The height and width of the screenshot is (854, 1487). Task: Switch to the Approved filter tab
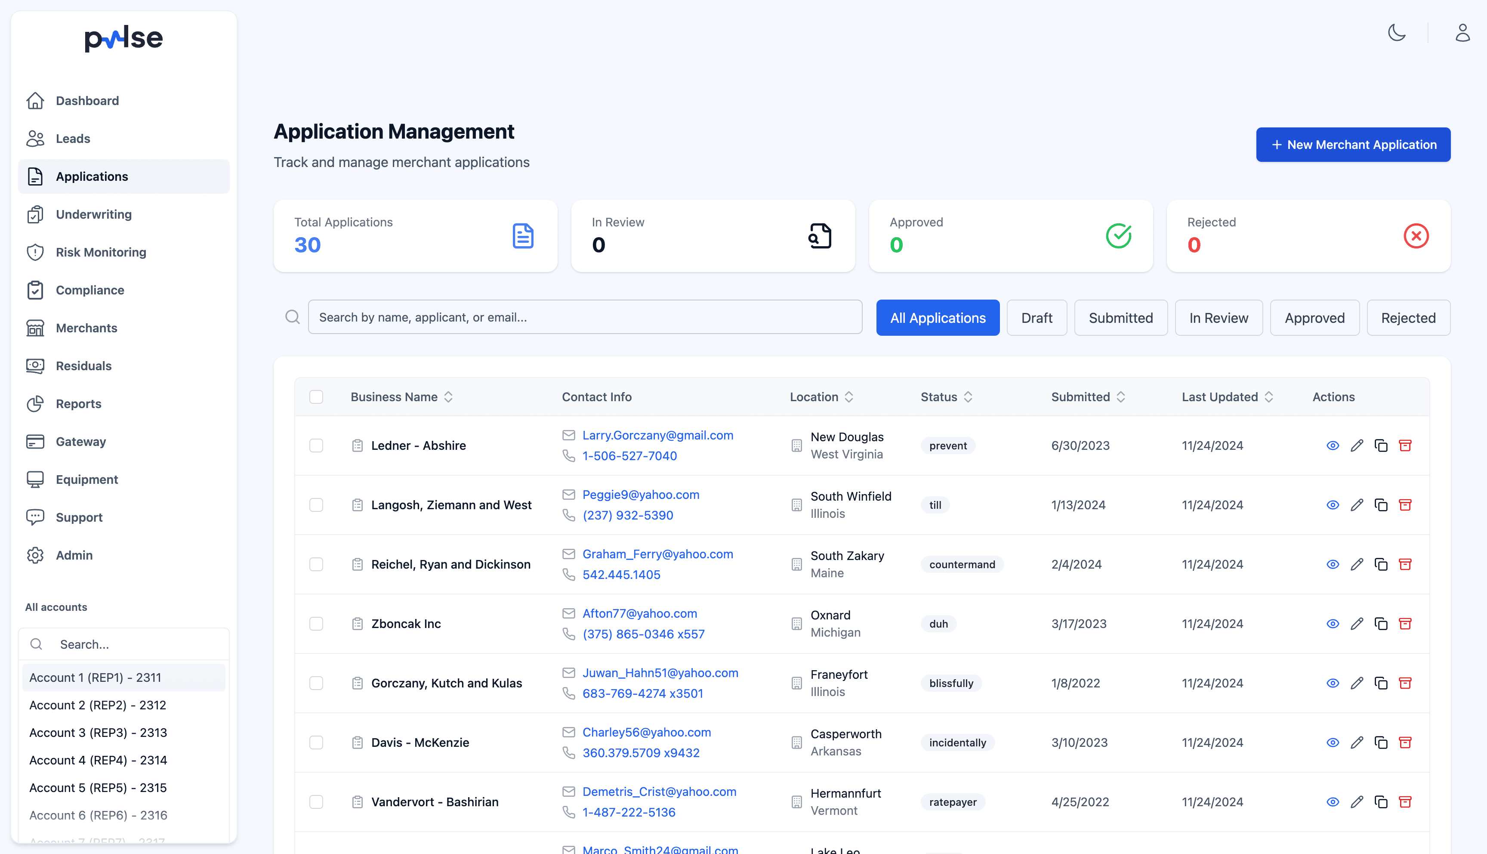point(1315,317)
